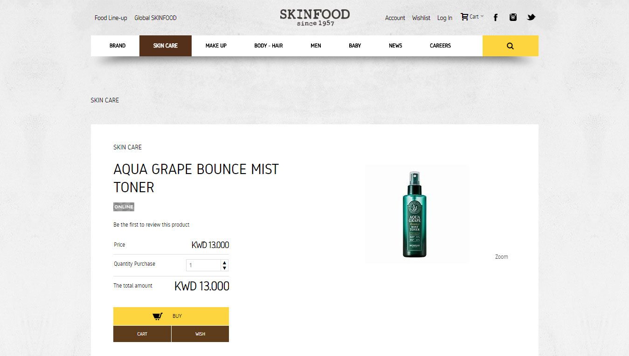Click the yellow search magnifier button

coord(510,46)
